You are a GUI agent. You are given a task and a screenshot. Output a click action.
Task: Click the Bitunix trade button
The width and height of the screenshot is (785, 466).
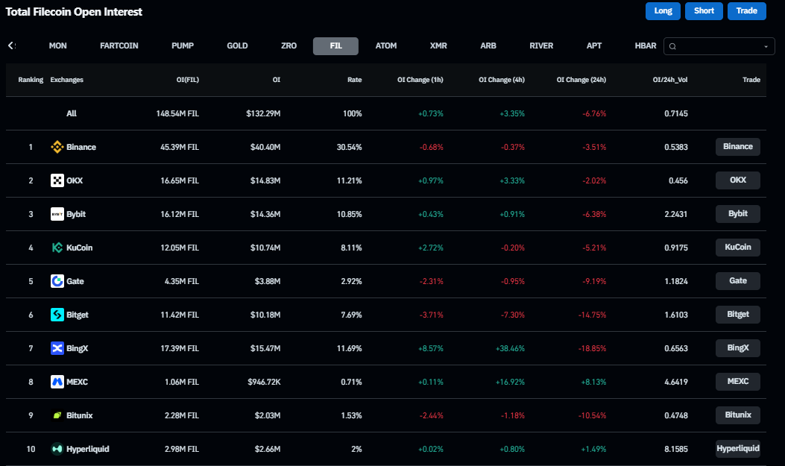(x=737, y=415)
